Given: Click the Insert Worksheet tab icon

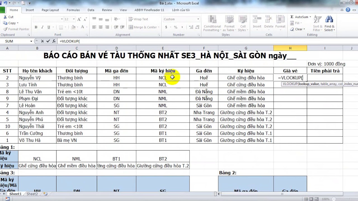Looking at the screenshot, I should tap(45, 194).
